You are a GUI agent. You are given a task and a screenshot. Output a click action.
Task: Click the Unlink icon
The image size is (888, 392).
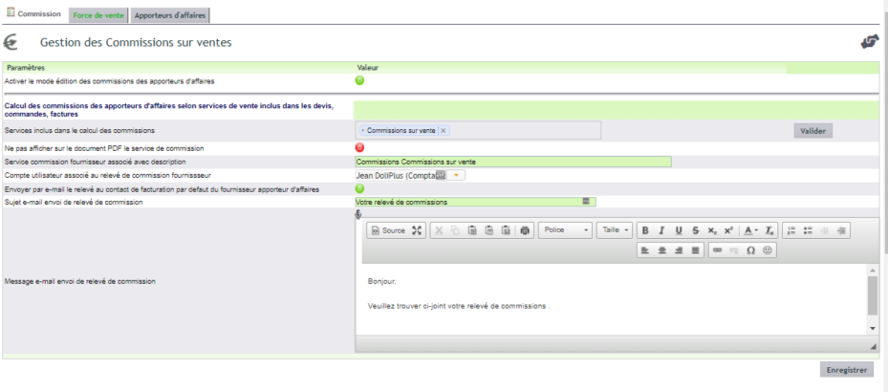(x=734, y=250)
